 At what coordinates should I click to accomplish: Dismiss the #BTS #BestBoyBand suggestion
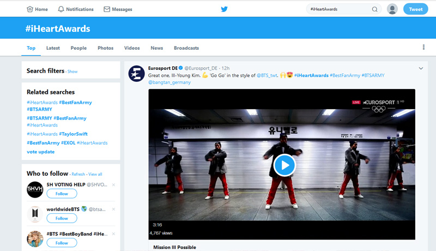(113, 234)
